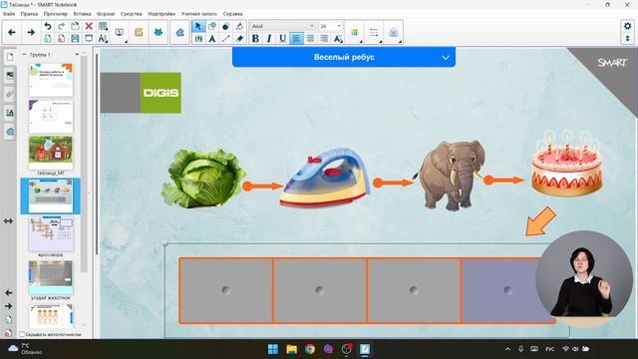Click the cabbage image on canvas
The image size is (638, 359).
pos(203,179)
